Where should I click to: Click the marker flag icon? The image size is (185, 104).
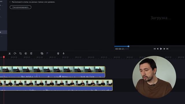point(47,53)
